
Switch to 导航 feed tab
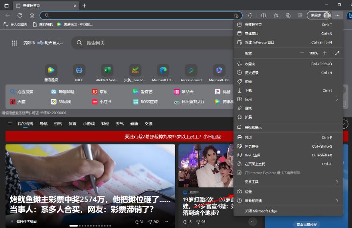(x=44, y=124)
